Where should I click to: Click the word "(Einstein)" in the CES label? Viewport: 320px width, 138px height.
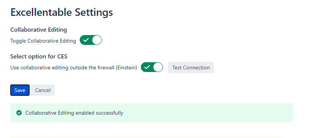coord(126,68)
